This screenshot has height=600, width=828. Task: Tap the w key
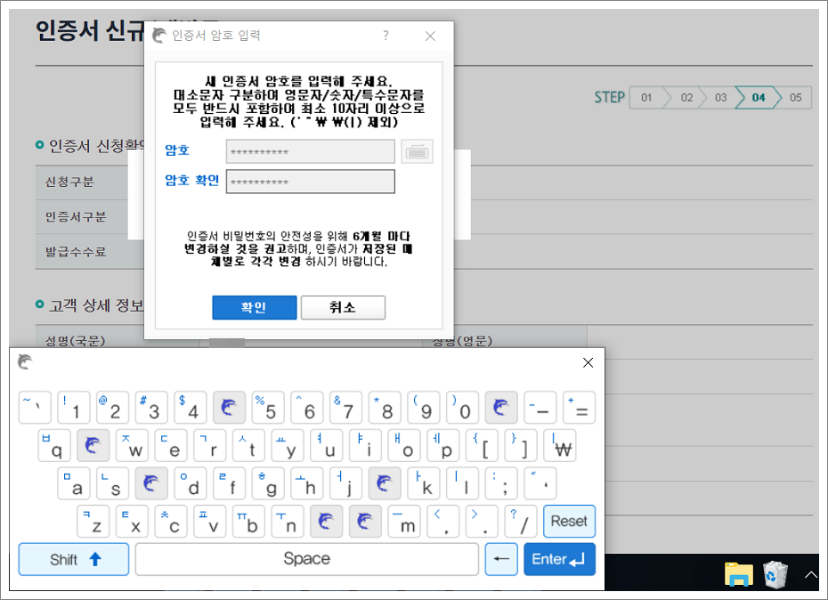pyautogui.click(x=132, y=445)
